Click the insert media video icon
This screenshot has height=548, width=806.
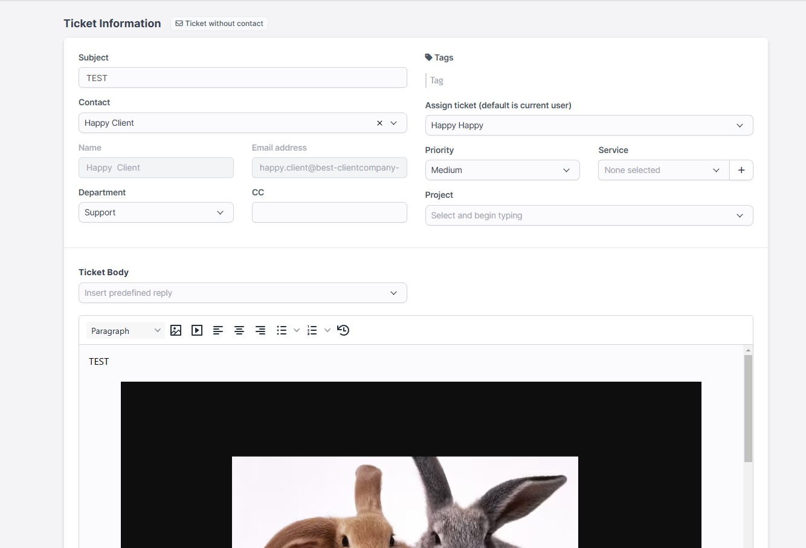(x=197, y=330)
